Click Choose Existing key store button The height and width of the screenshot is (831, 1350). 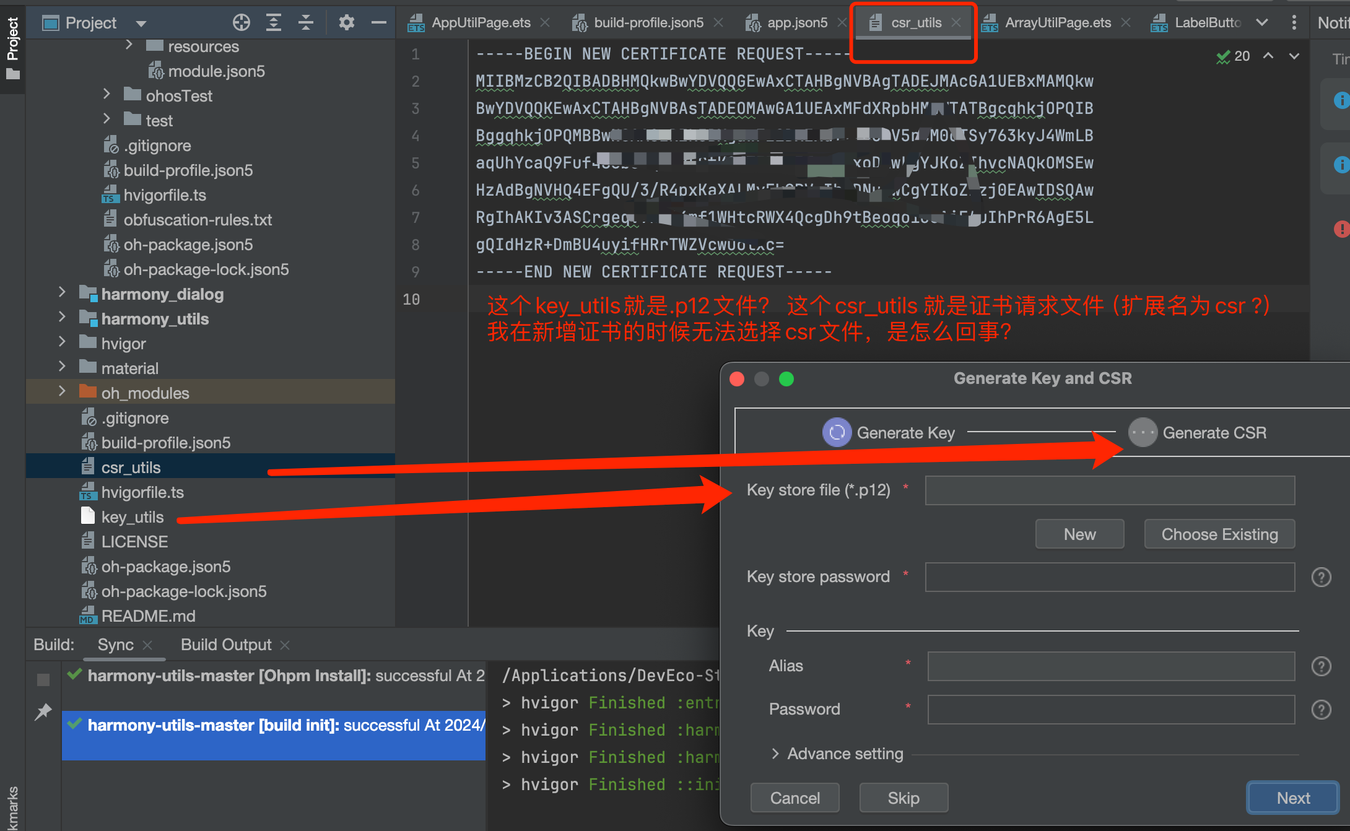pyautogui.click(x=1219, y=534)
